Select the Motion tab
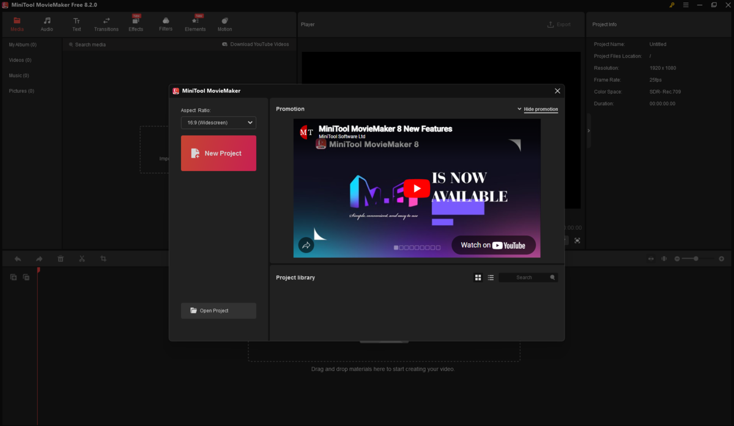This screenshot has width=734, height=426. [x=224, y=24]
